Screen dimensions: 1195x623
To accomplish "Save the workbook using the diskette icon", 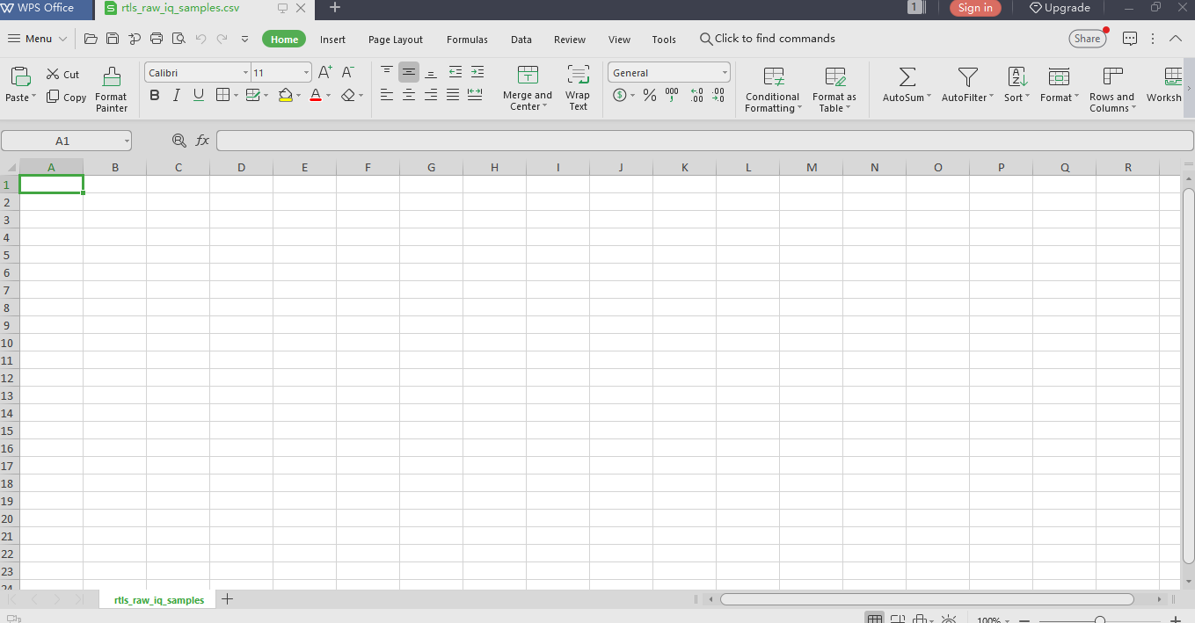I will (113, 39).
